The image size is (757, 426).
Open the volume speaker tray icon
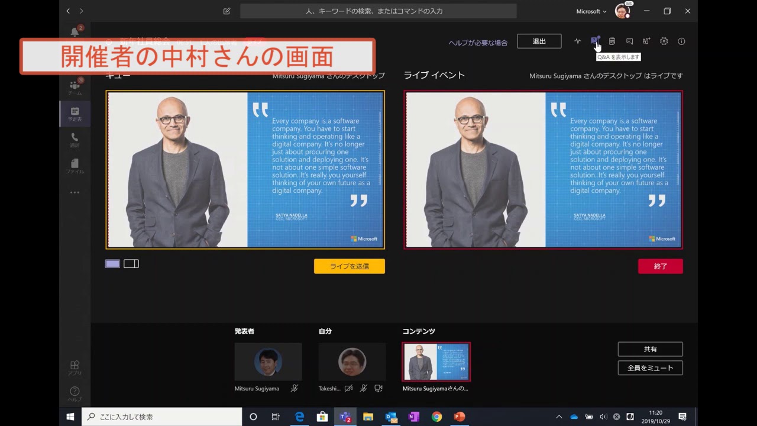pyautogui.click(x=603, y=417)
